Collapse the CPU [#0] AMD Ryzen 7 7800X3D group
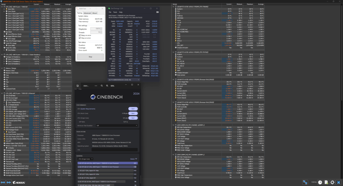Image resolution: width=343 pixels, height=186 pixels. point(2,7)
